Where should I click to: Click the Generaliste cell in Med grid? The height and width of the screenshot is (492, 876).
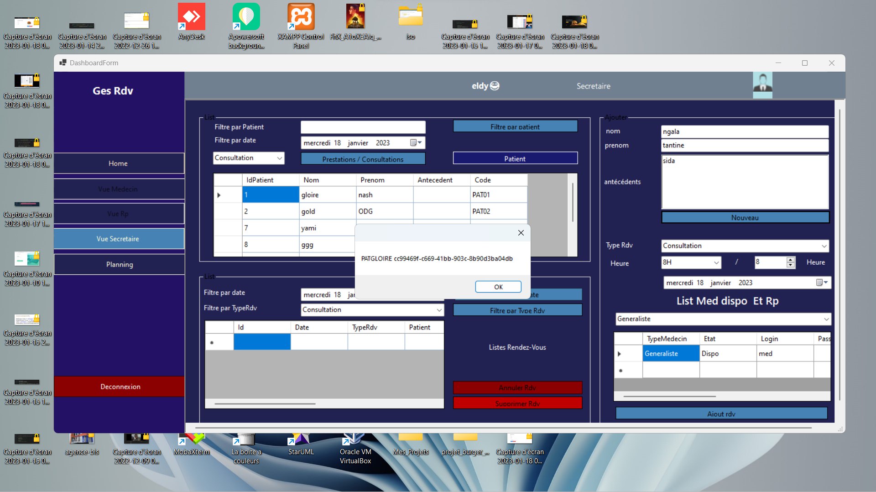pos(671,354)
